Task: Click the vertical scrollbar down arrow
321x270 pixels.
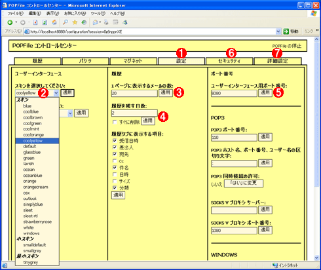Action: [316, 258]
